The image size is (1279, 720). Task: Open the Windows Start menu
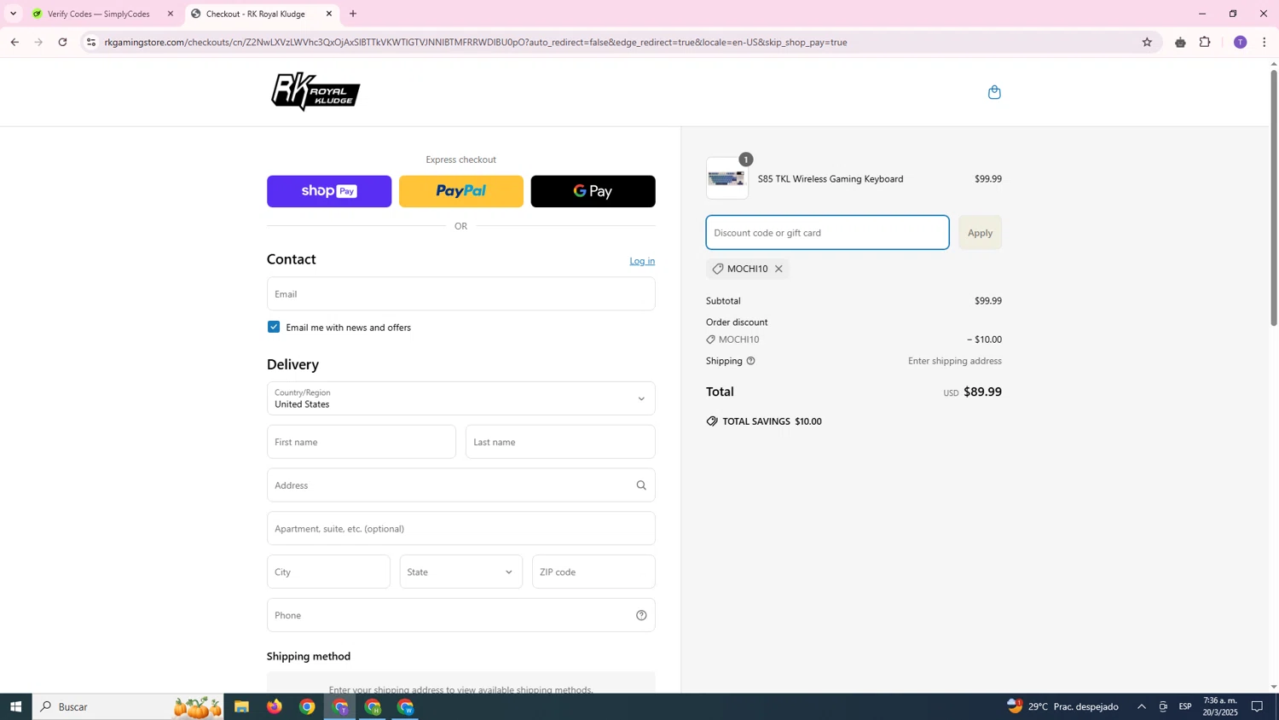pos(15,706)
